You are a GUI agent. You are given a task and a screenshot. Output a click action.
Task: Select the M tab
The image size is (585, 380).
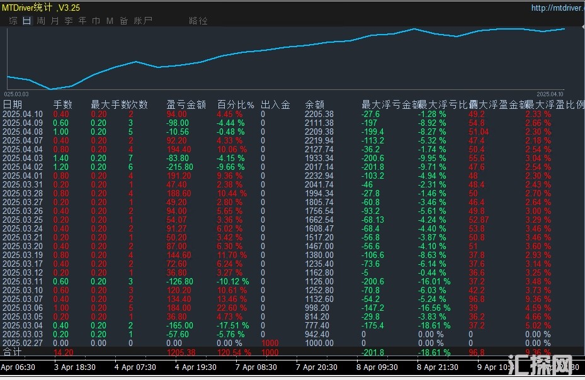point(110,21)
